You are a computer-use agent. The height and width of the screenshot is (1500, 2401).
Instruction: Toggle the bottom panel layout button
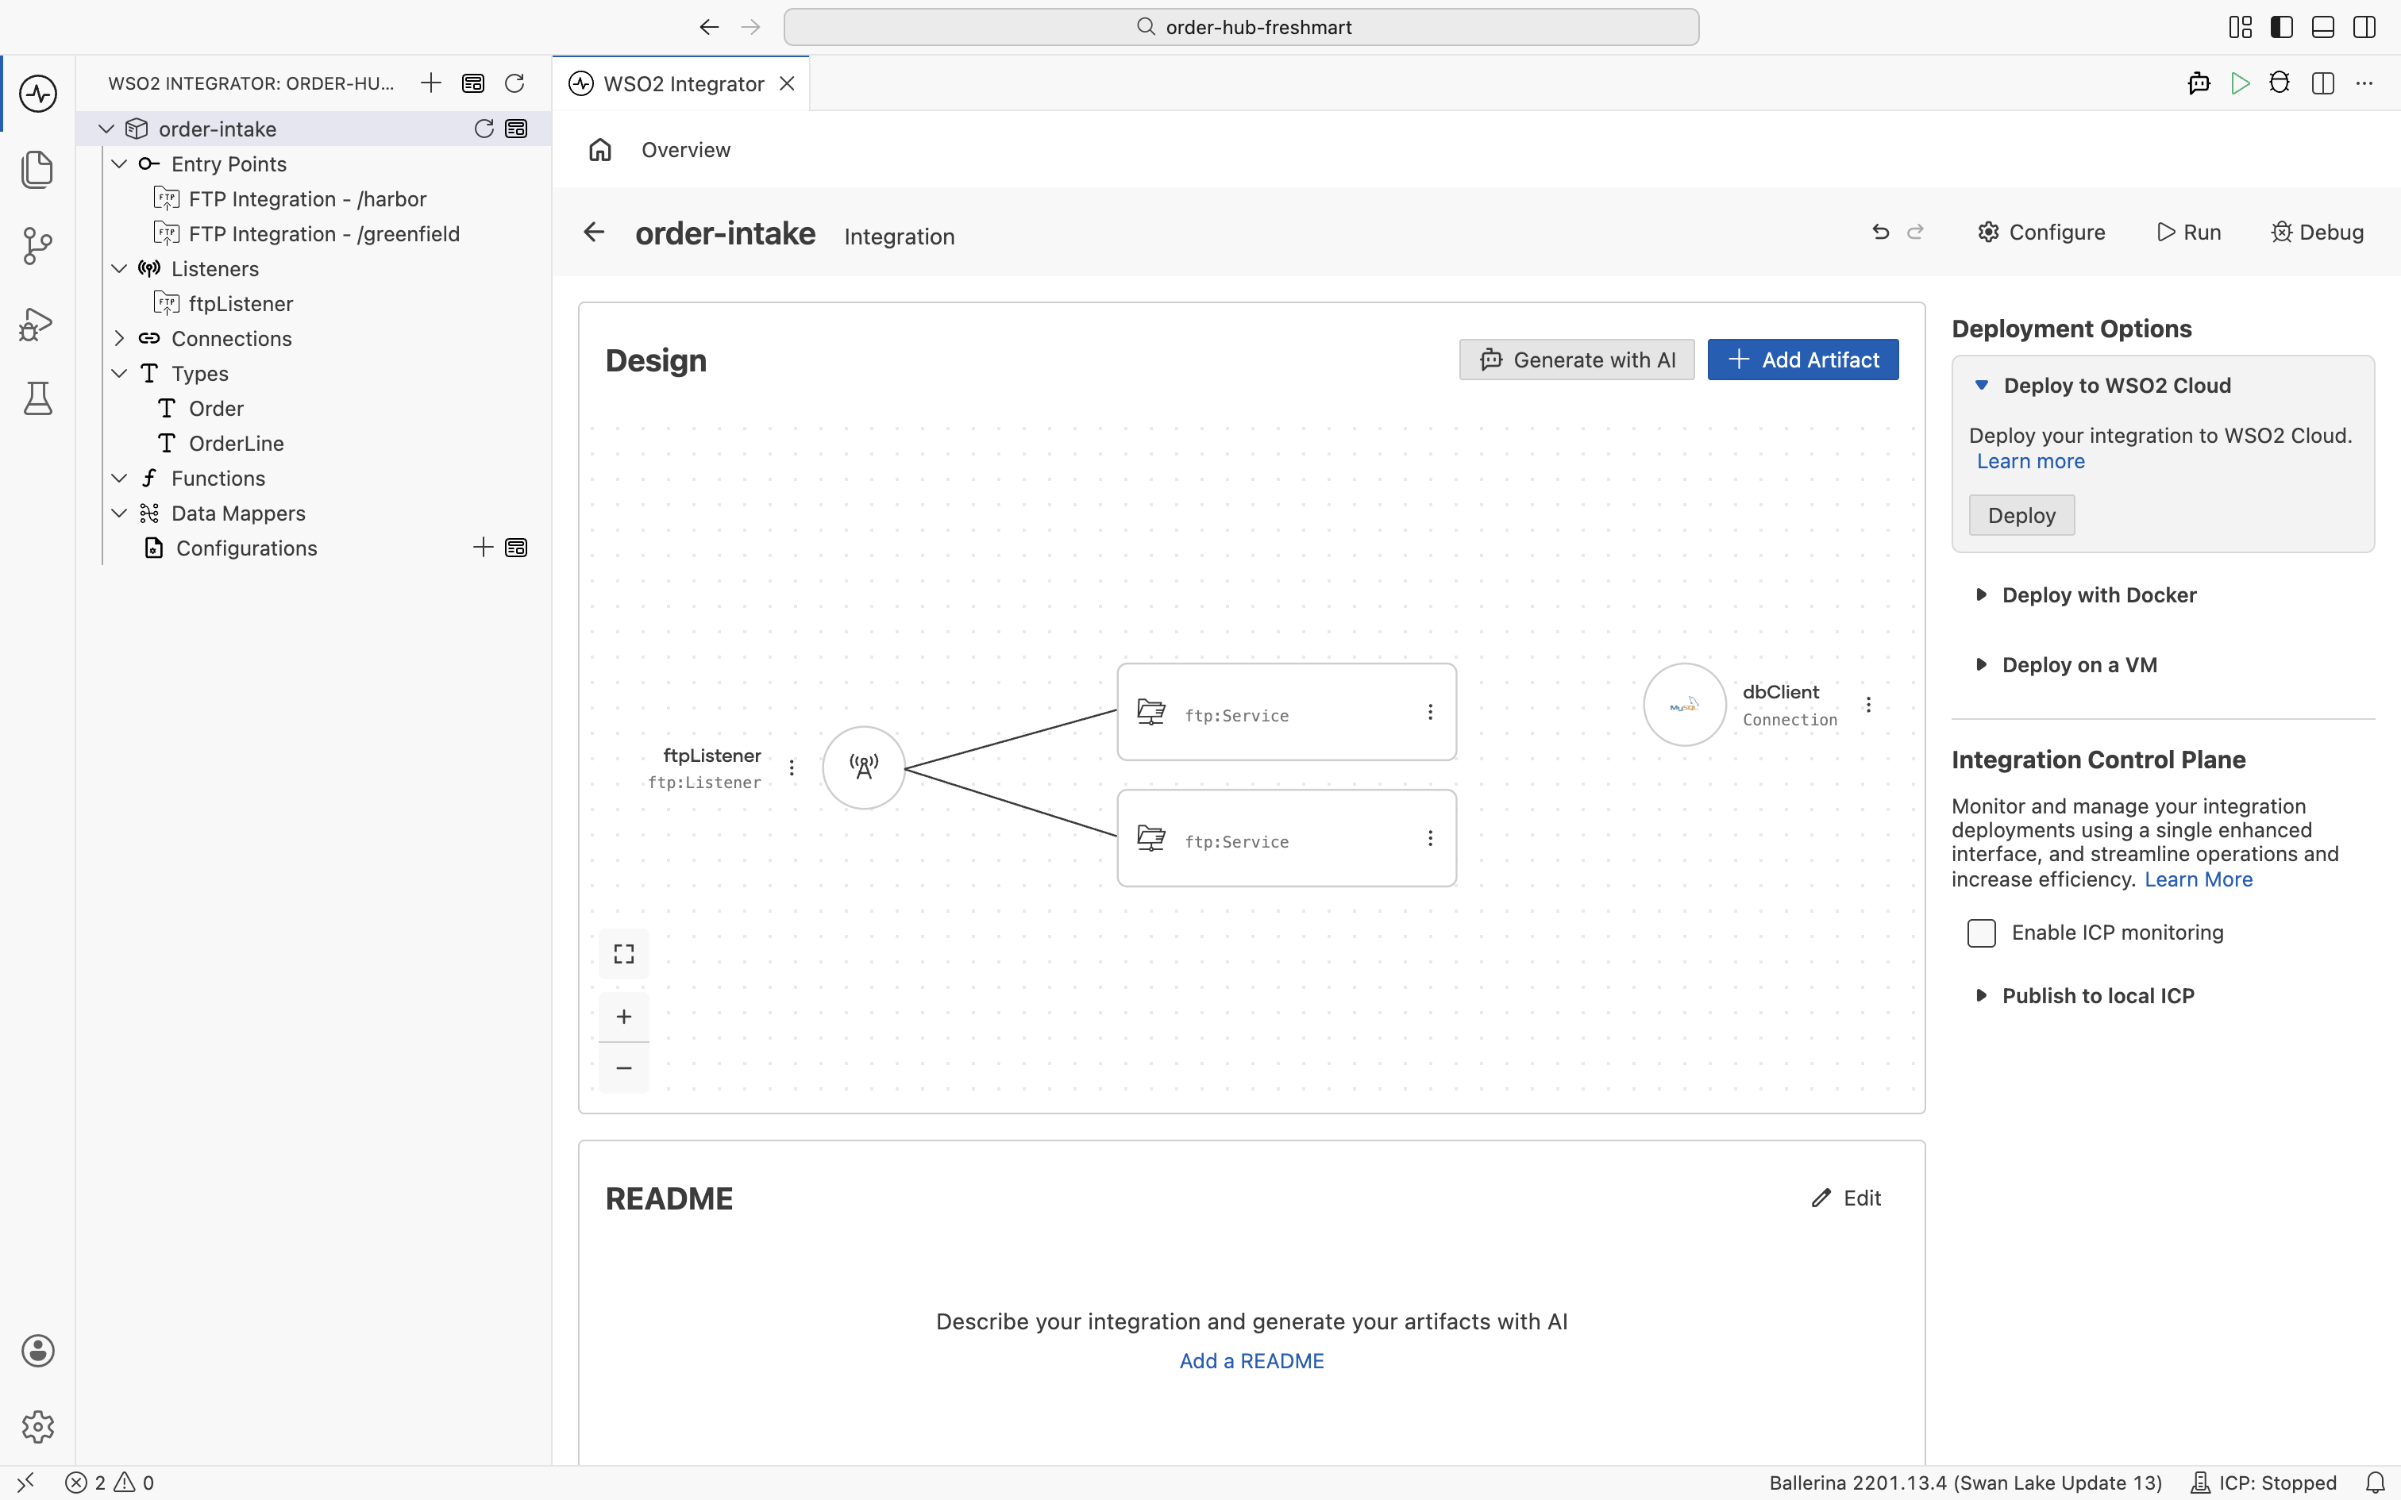point(2322,28)
